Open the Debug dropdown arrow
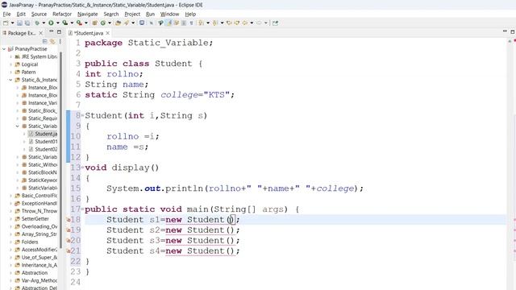The height and width of the screenshot is (290, 516). (44, 23)
